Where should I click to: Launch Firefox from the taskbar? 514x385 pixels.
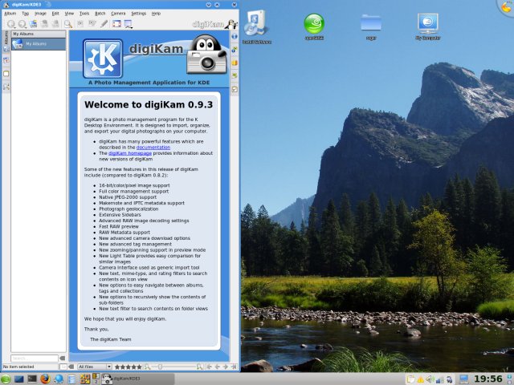click(x=45, y=379)
